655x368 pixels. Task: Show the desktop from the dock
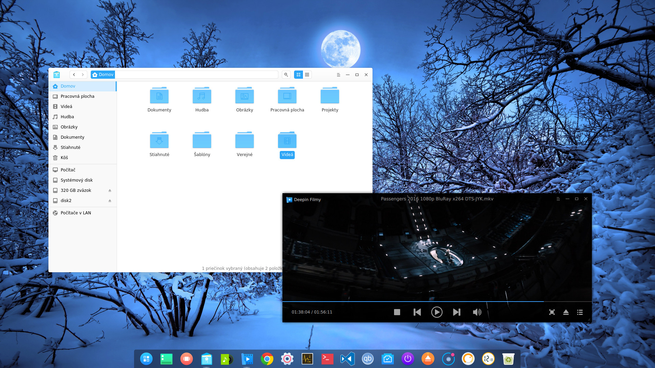click(x=166, y=359)
